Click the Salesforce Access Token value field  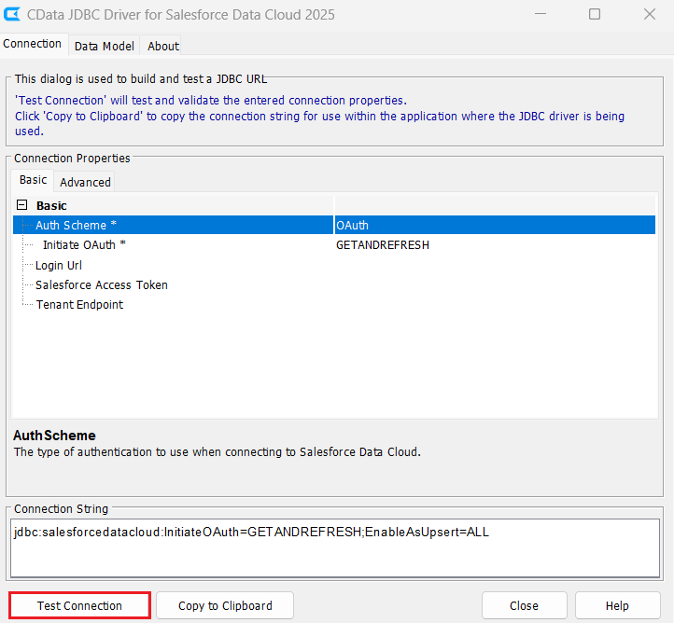[494, 284]
